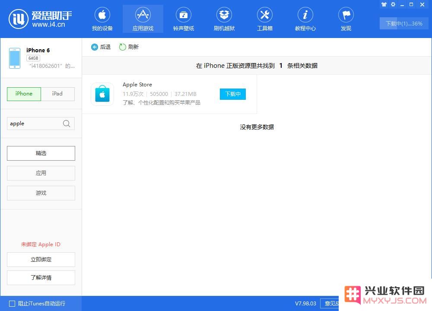Click the 64GB capacity badge

[33, 58]
